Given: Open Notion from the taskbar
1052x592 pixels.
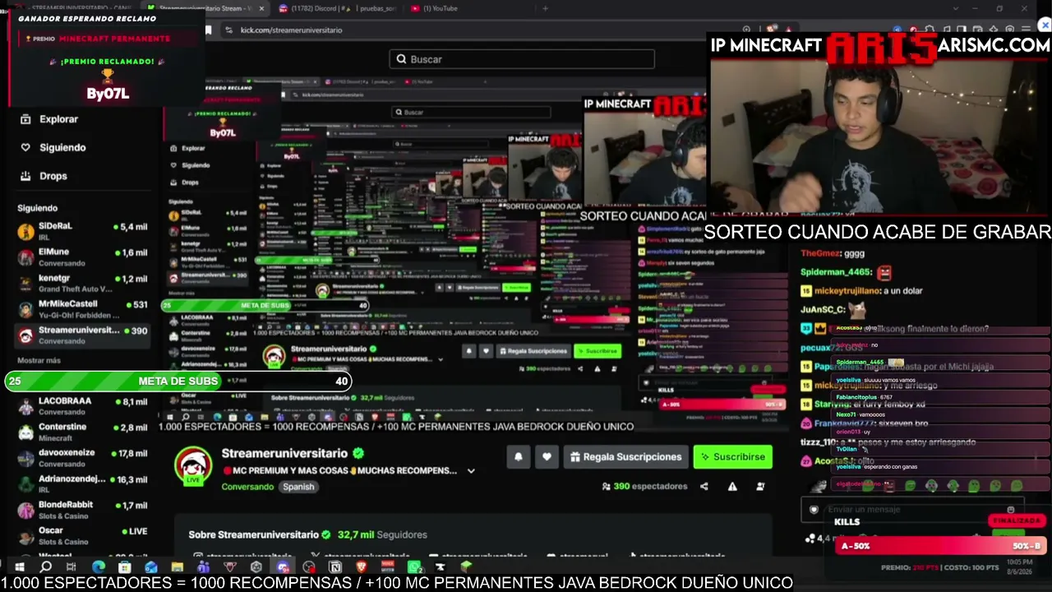Looking at the screenshot, I should pyautogui.click(x=335, y=567).
